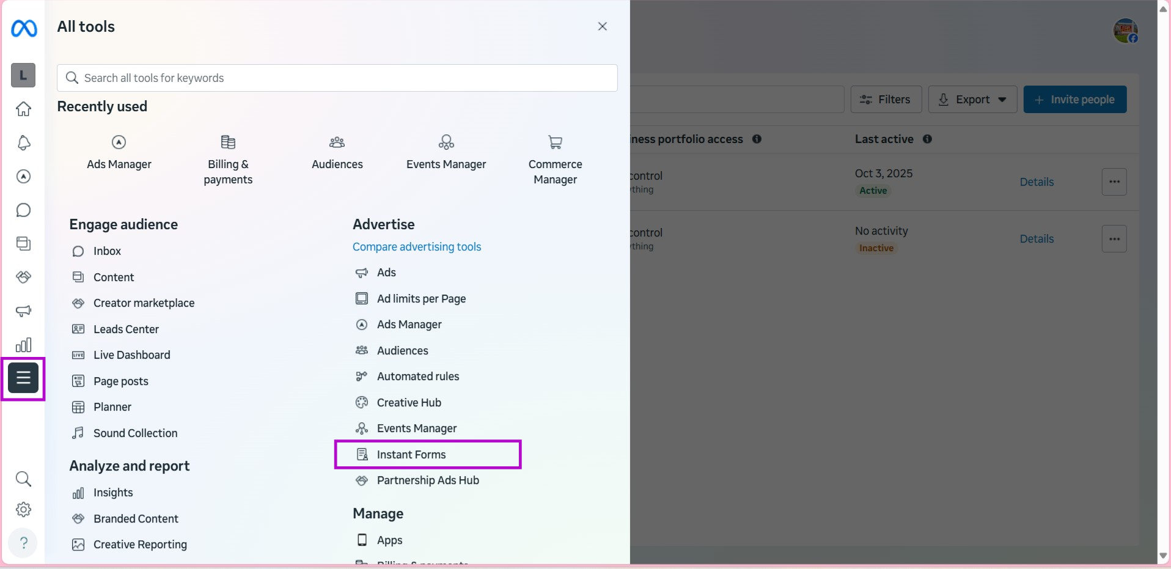The width and height of the screenshot is (1171, 569).
Task: Toggle the All tools hamburger menu
Action: pos(23,378)
